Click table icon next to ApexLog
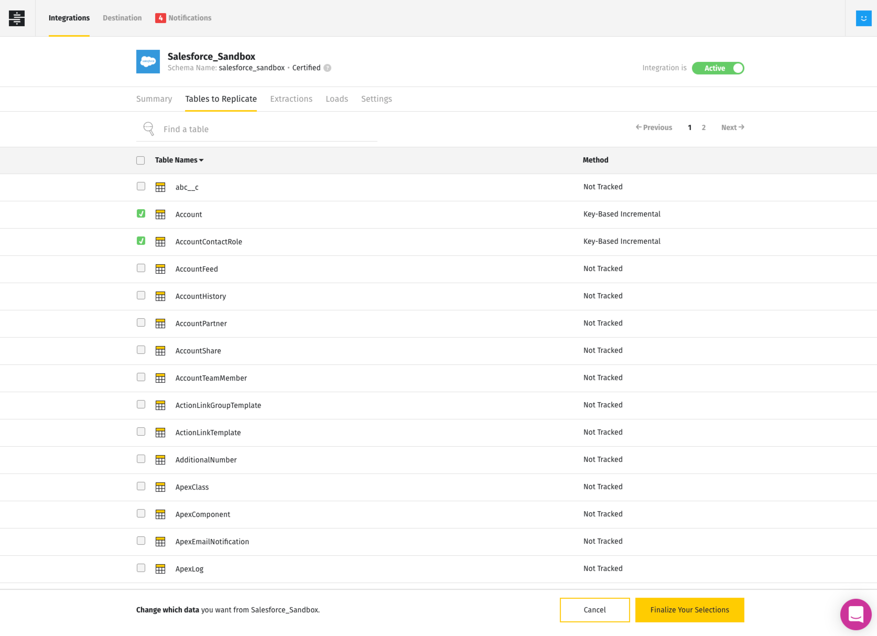The height and width of the screenshot is (636, 877). (160, 569)
